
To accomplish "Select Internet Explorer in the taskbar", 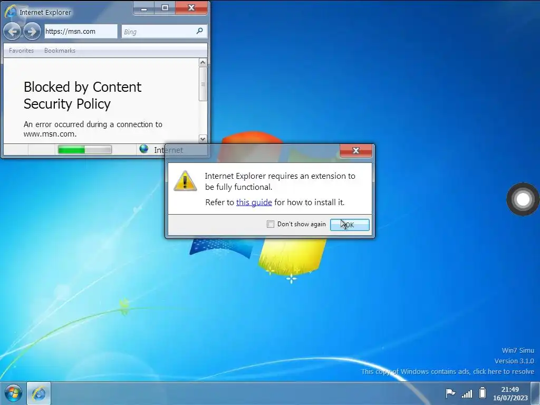I will [38, 393].
